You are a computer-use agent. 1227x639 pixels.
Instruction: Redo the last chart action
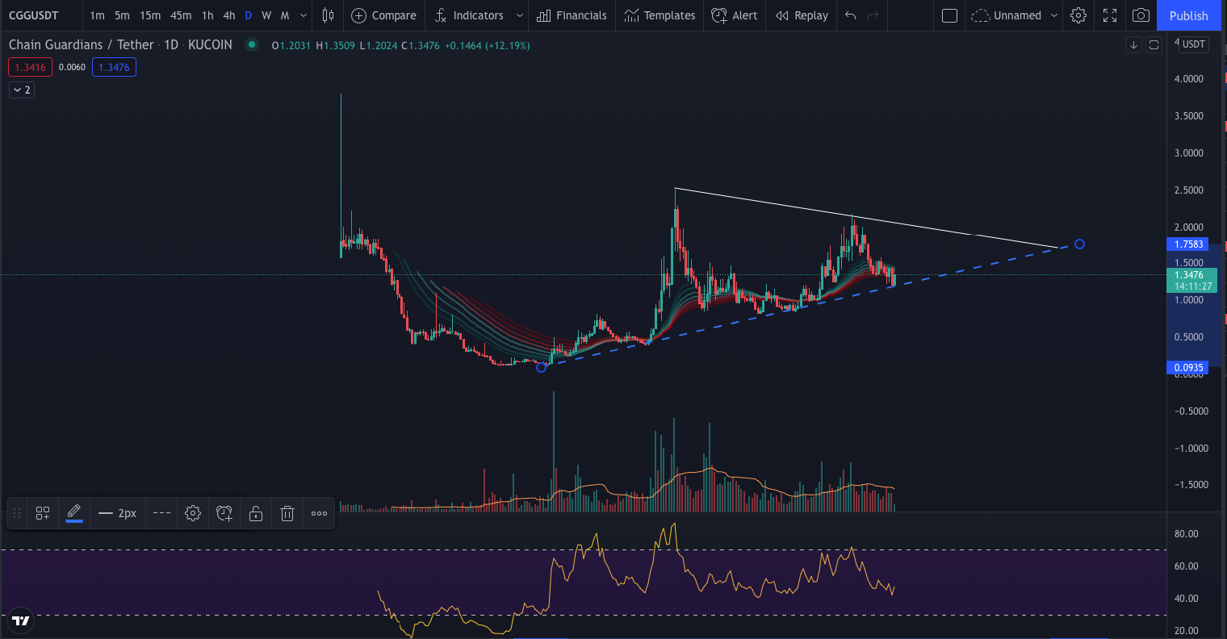pos(873,15)
